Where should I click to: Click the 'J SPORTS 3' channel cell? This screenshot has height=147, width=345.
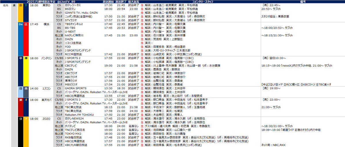(x=72, y=100)
